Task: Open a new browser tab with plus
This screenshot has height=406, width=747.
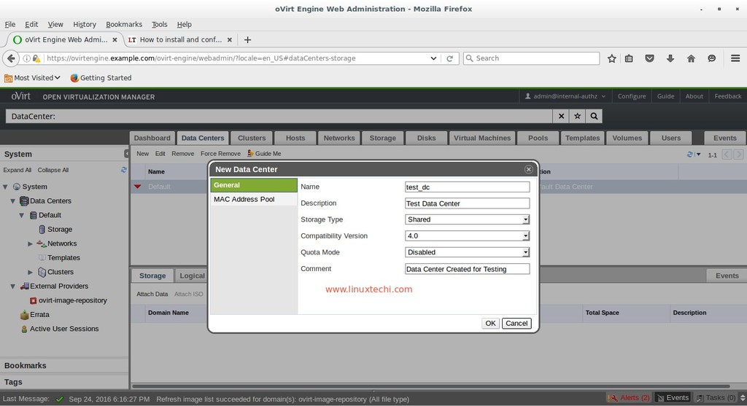Action: tap(247, 40)
